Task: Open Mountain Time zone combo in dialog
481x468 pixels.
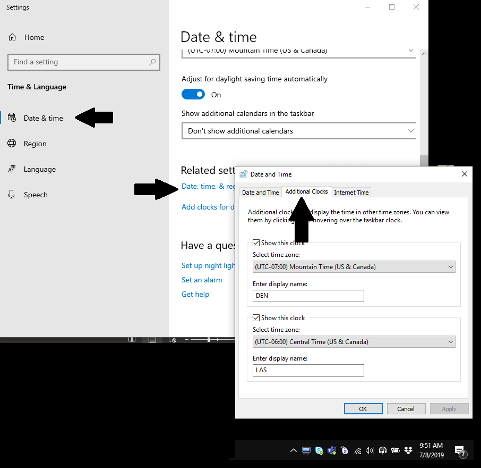Action: pos(354,267)
